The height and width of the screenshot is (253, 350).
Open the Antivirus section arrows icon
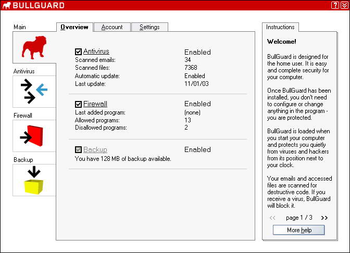[34, 92]
